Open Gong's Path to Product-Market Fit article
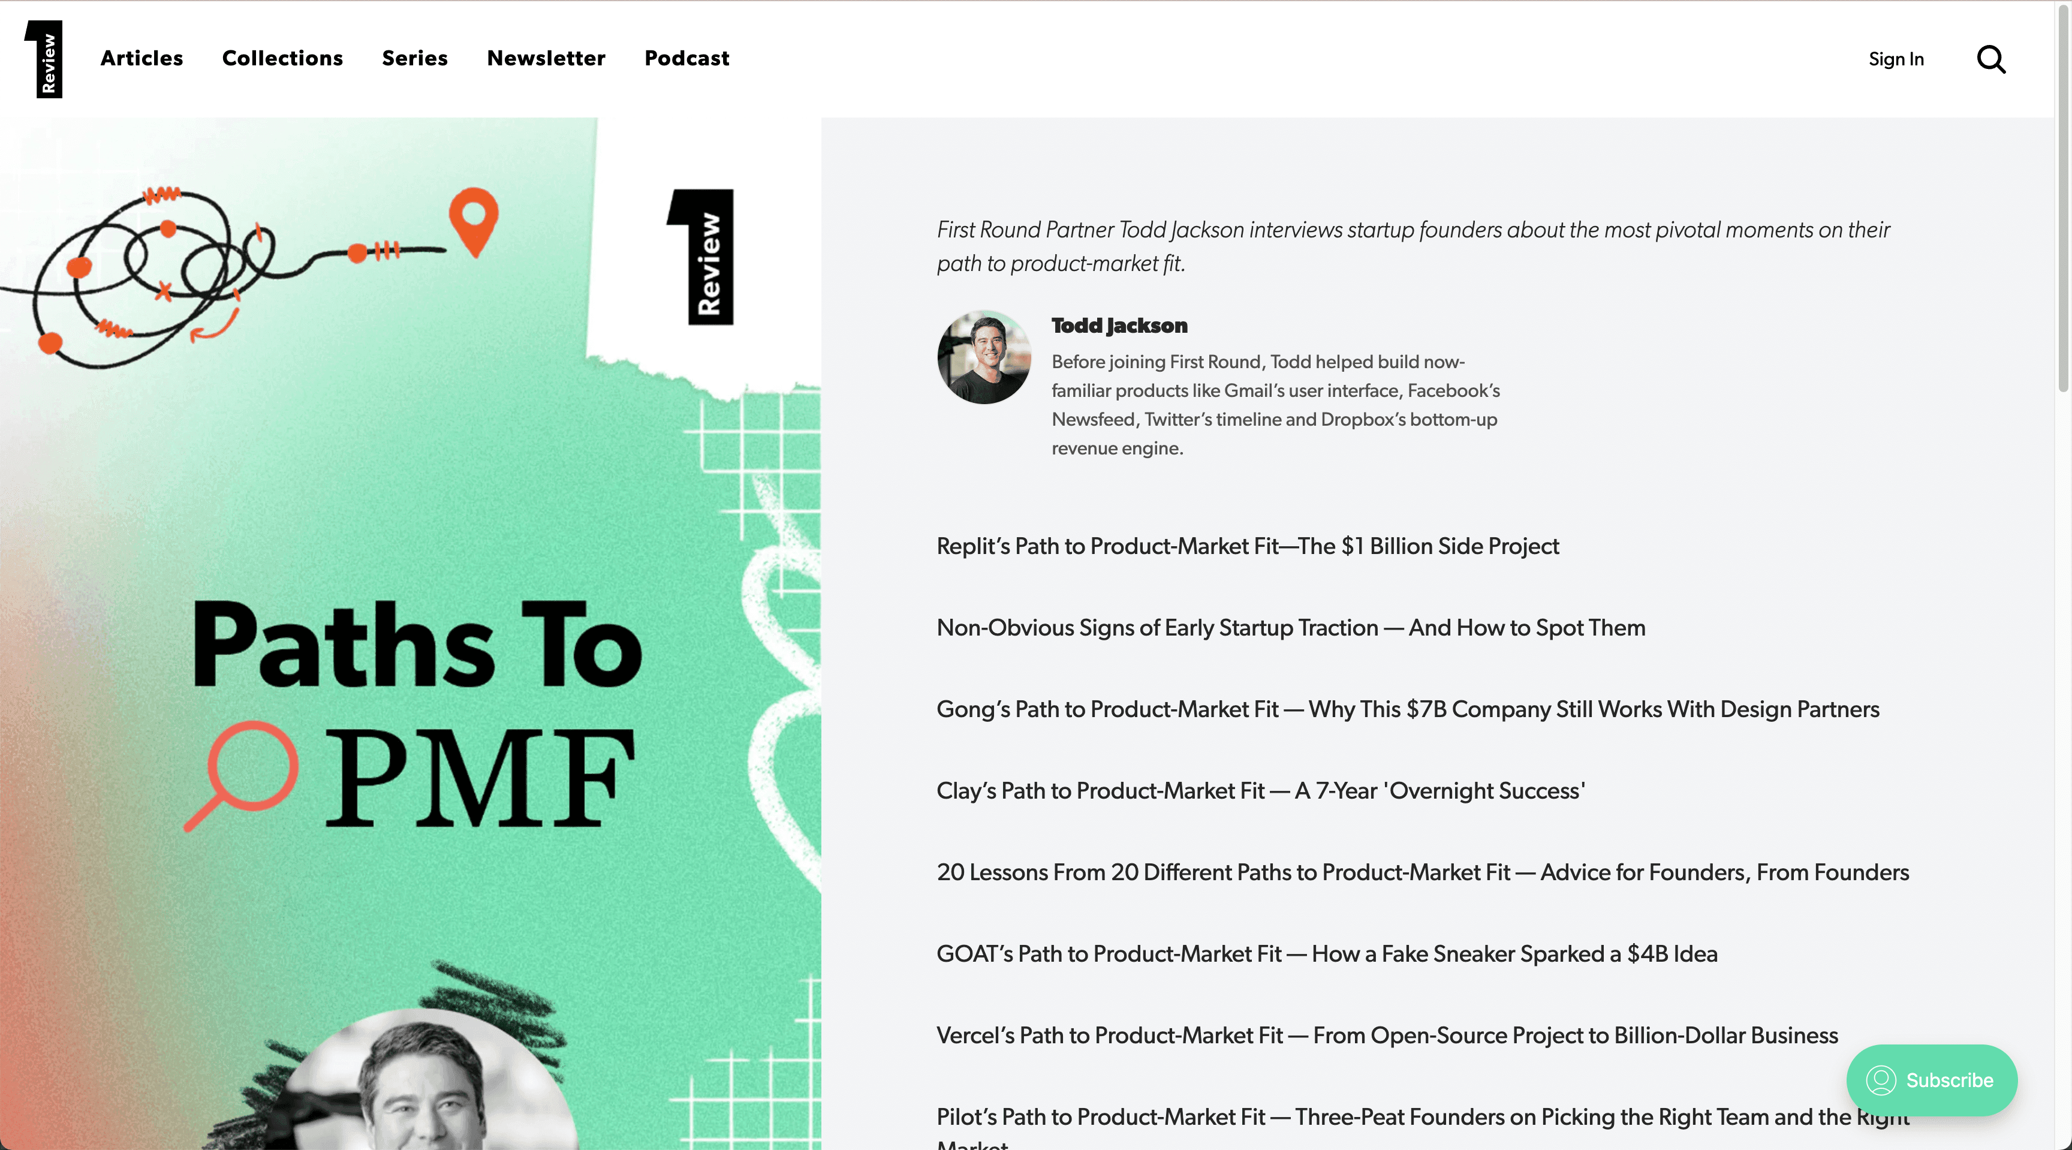The width and height of the screenshot is (2072, 1150). pyautogui.click(x=1408, y=709)
